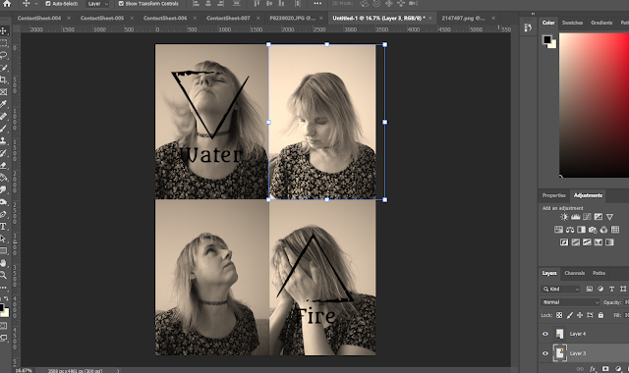The width and height of the screenshot is (629, 373).
Task: Add a Levels adjustment
Action: click(x=576, y=217)
